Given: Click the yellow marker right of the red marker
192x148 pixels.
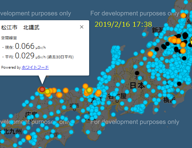Looking at the screenshot, I should 48,92.
